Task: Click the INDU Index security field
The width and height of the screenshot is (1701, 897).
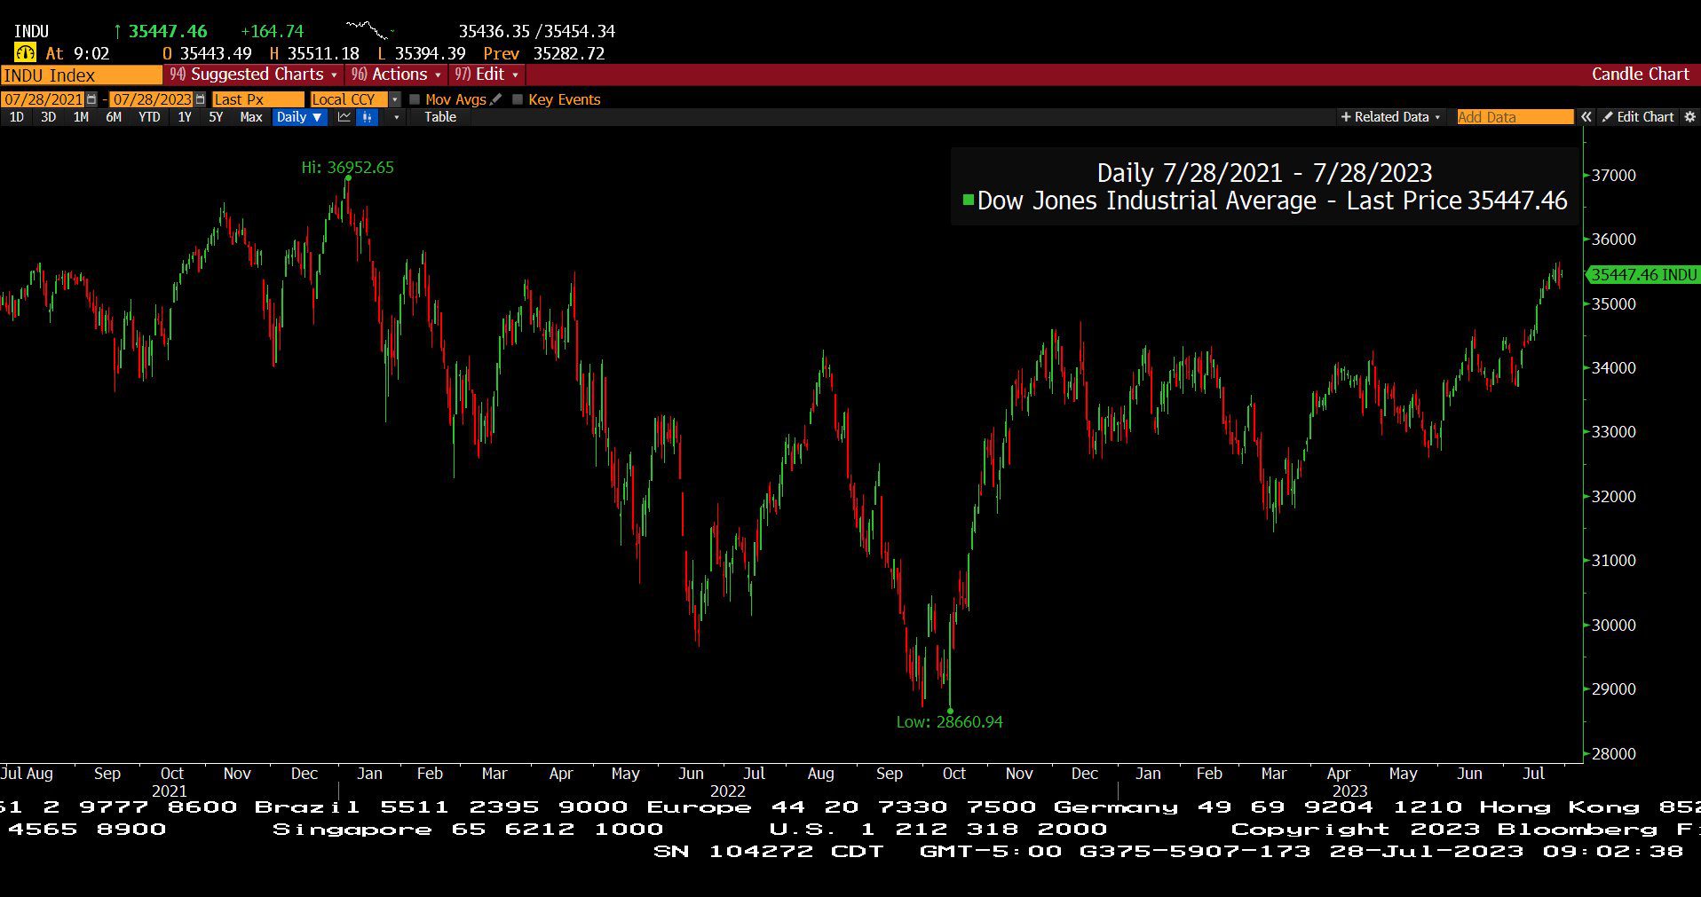Action: 81,75
